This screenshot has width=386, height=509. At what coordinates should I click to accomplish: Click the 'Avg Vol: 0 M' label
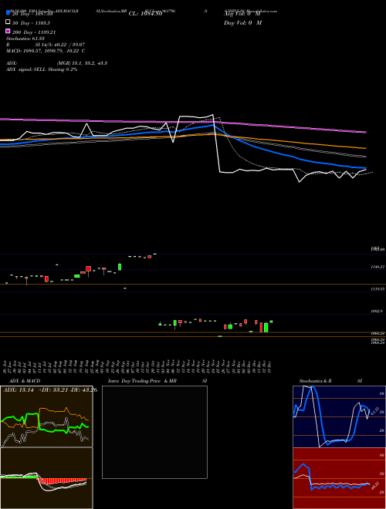[242, 14]
